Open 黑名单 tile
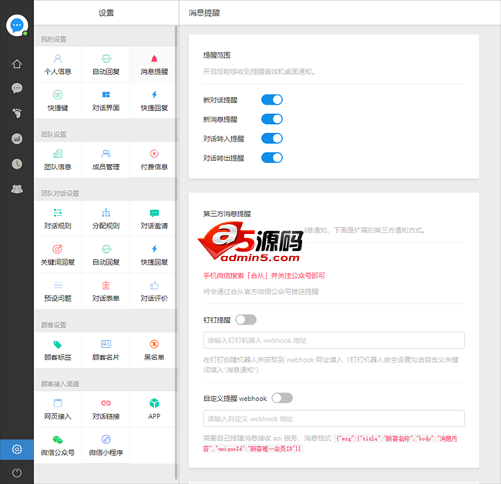 (x=154, y=350)
